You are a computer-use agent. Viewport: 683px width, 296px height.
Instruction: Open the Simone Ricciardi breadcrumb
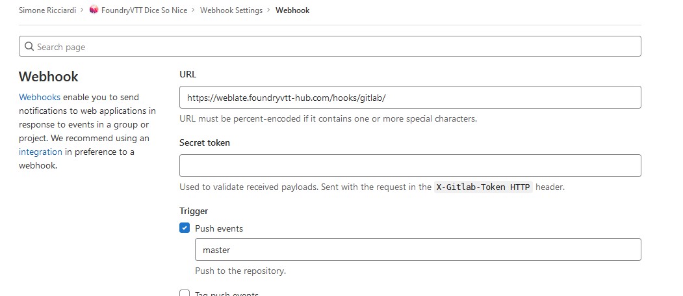47,10
